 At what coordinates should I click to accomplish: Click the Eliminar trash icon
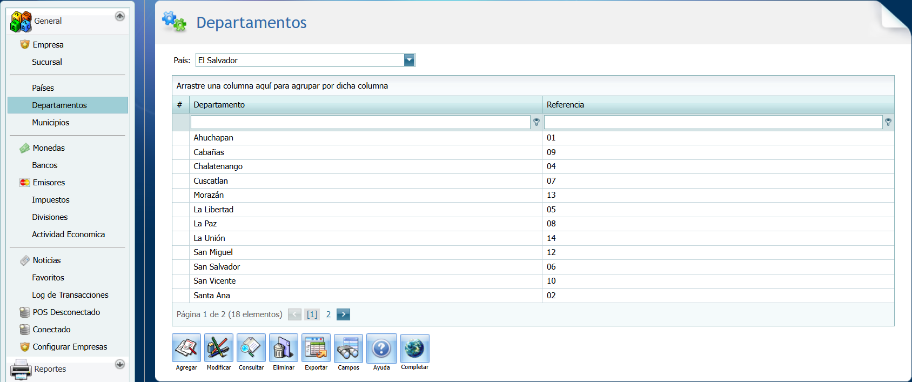click(284, 348)
